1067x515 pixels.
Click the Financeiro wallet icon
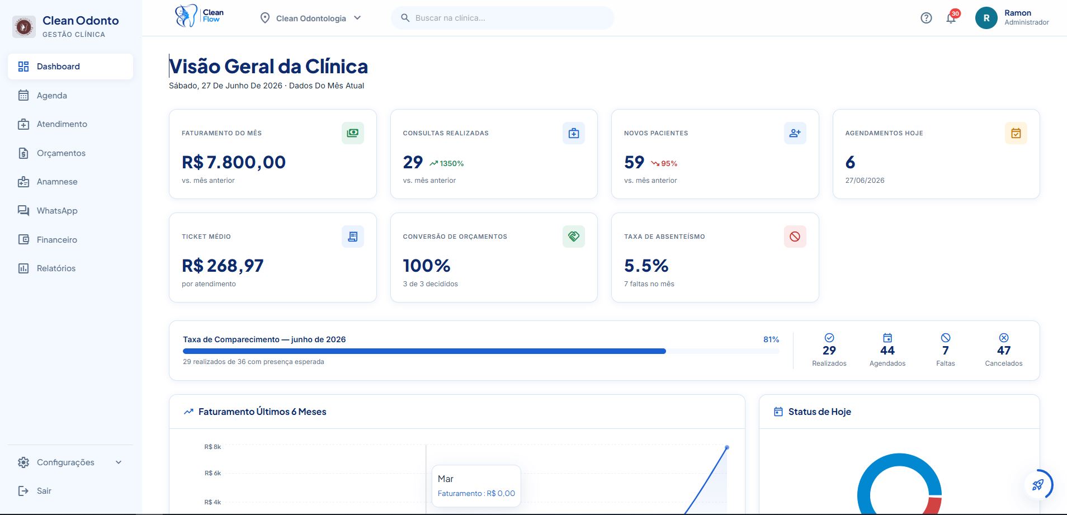point(23,239)
